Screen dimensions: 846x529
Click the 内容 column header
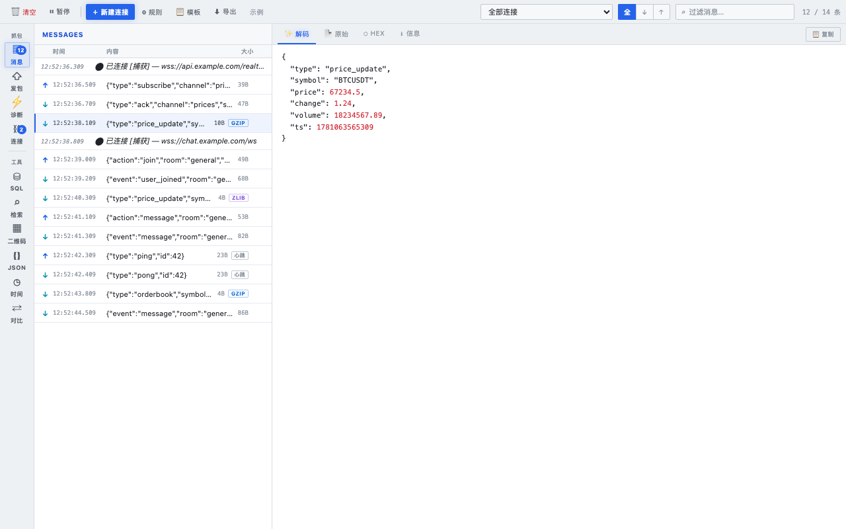pyautogui.click(x=112, y=52)
